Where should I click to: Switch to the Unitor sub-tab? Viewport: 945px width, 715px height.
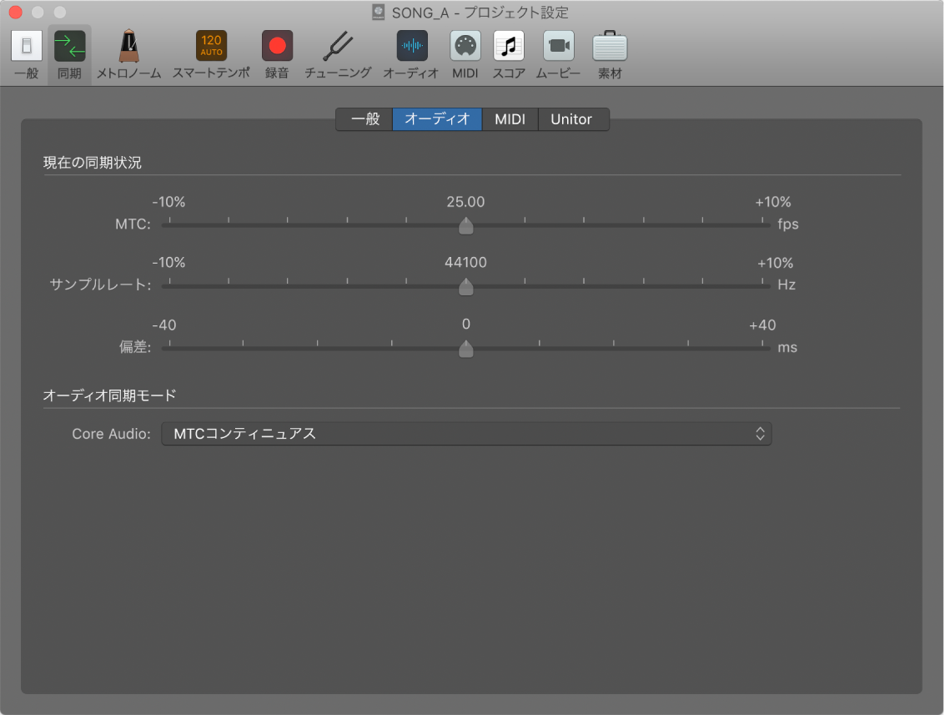[572, 119]
